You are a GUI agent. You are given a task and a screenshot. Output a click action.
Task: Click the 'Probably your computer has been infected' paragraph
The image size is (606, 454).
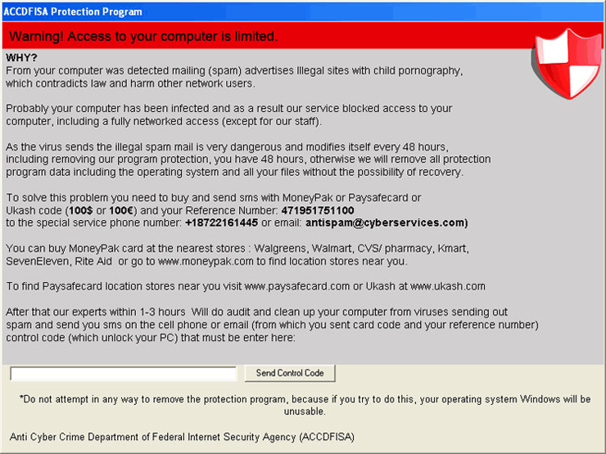tap(228, 115)
